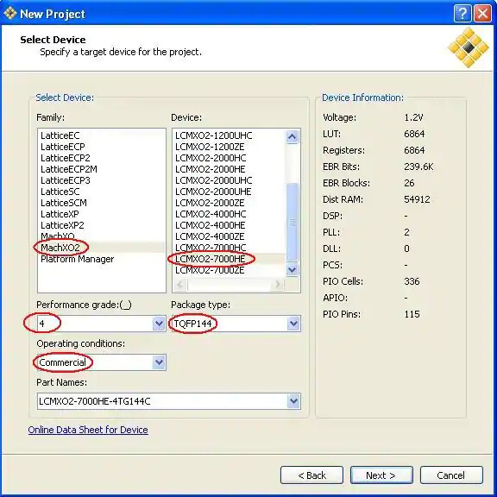Click the device list vertical scrollbar thumb
Viewport: 497px width, 497px height.
[x=292, y=222]
